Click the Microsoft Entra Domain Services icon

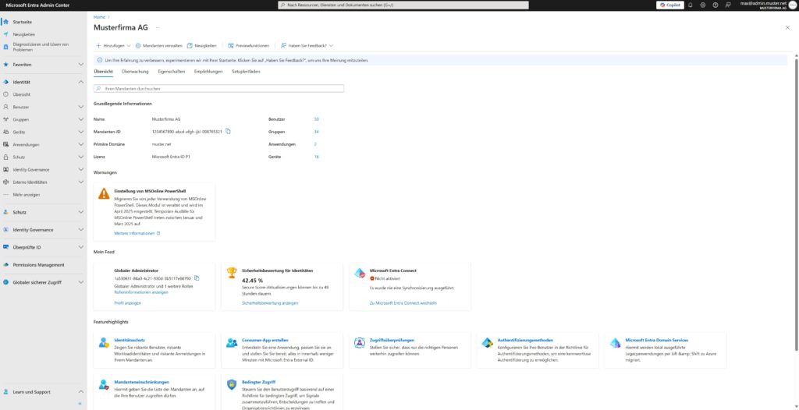pos(615,343)
